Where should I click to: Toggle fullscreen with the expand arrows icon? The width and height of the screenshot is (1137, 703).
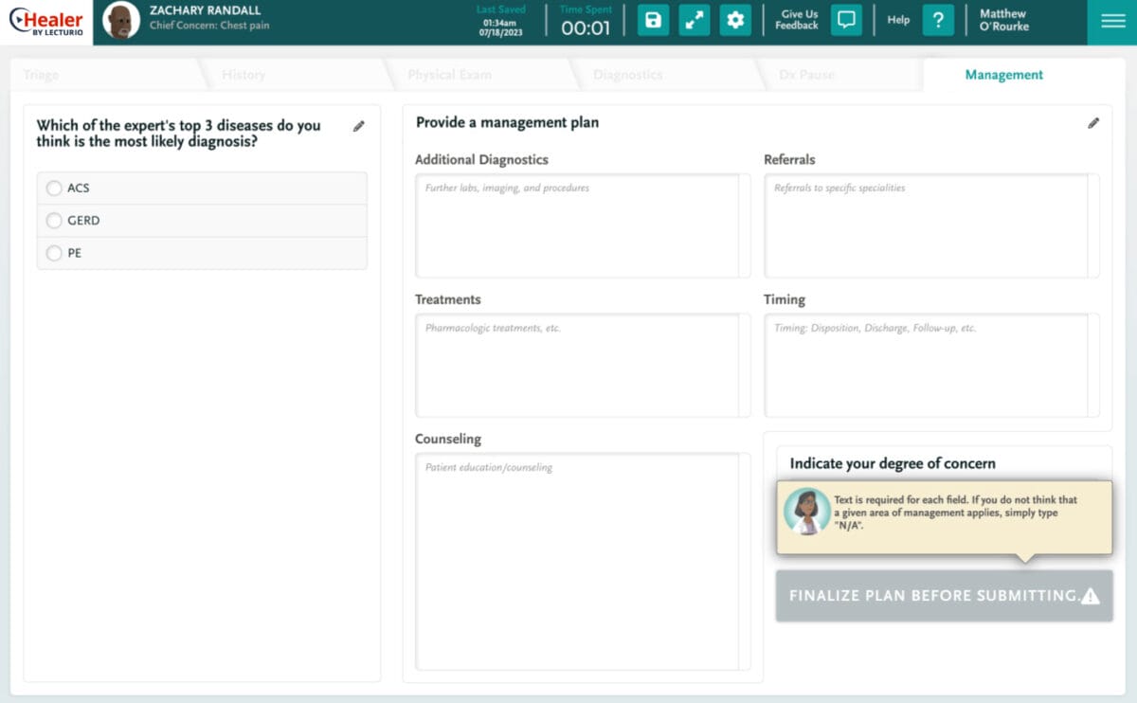tap(695, 21)
